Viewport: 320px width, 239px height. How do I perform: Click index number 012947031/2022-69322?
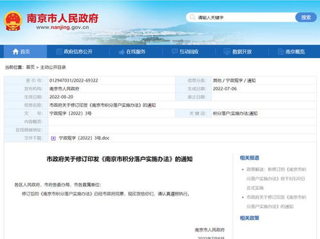click(74, 81)
